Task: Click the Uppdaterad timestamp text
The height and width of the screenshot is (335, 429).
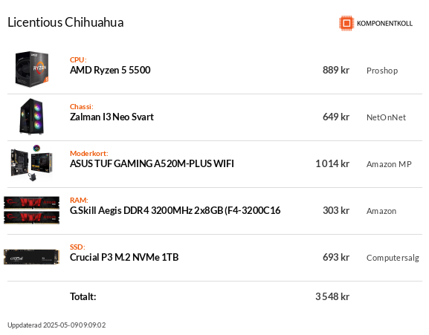Action: pos(57,325)
